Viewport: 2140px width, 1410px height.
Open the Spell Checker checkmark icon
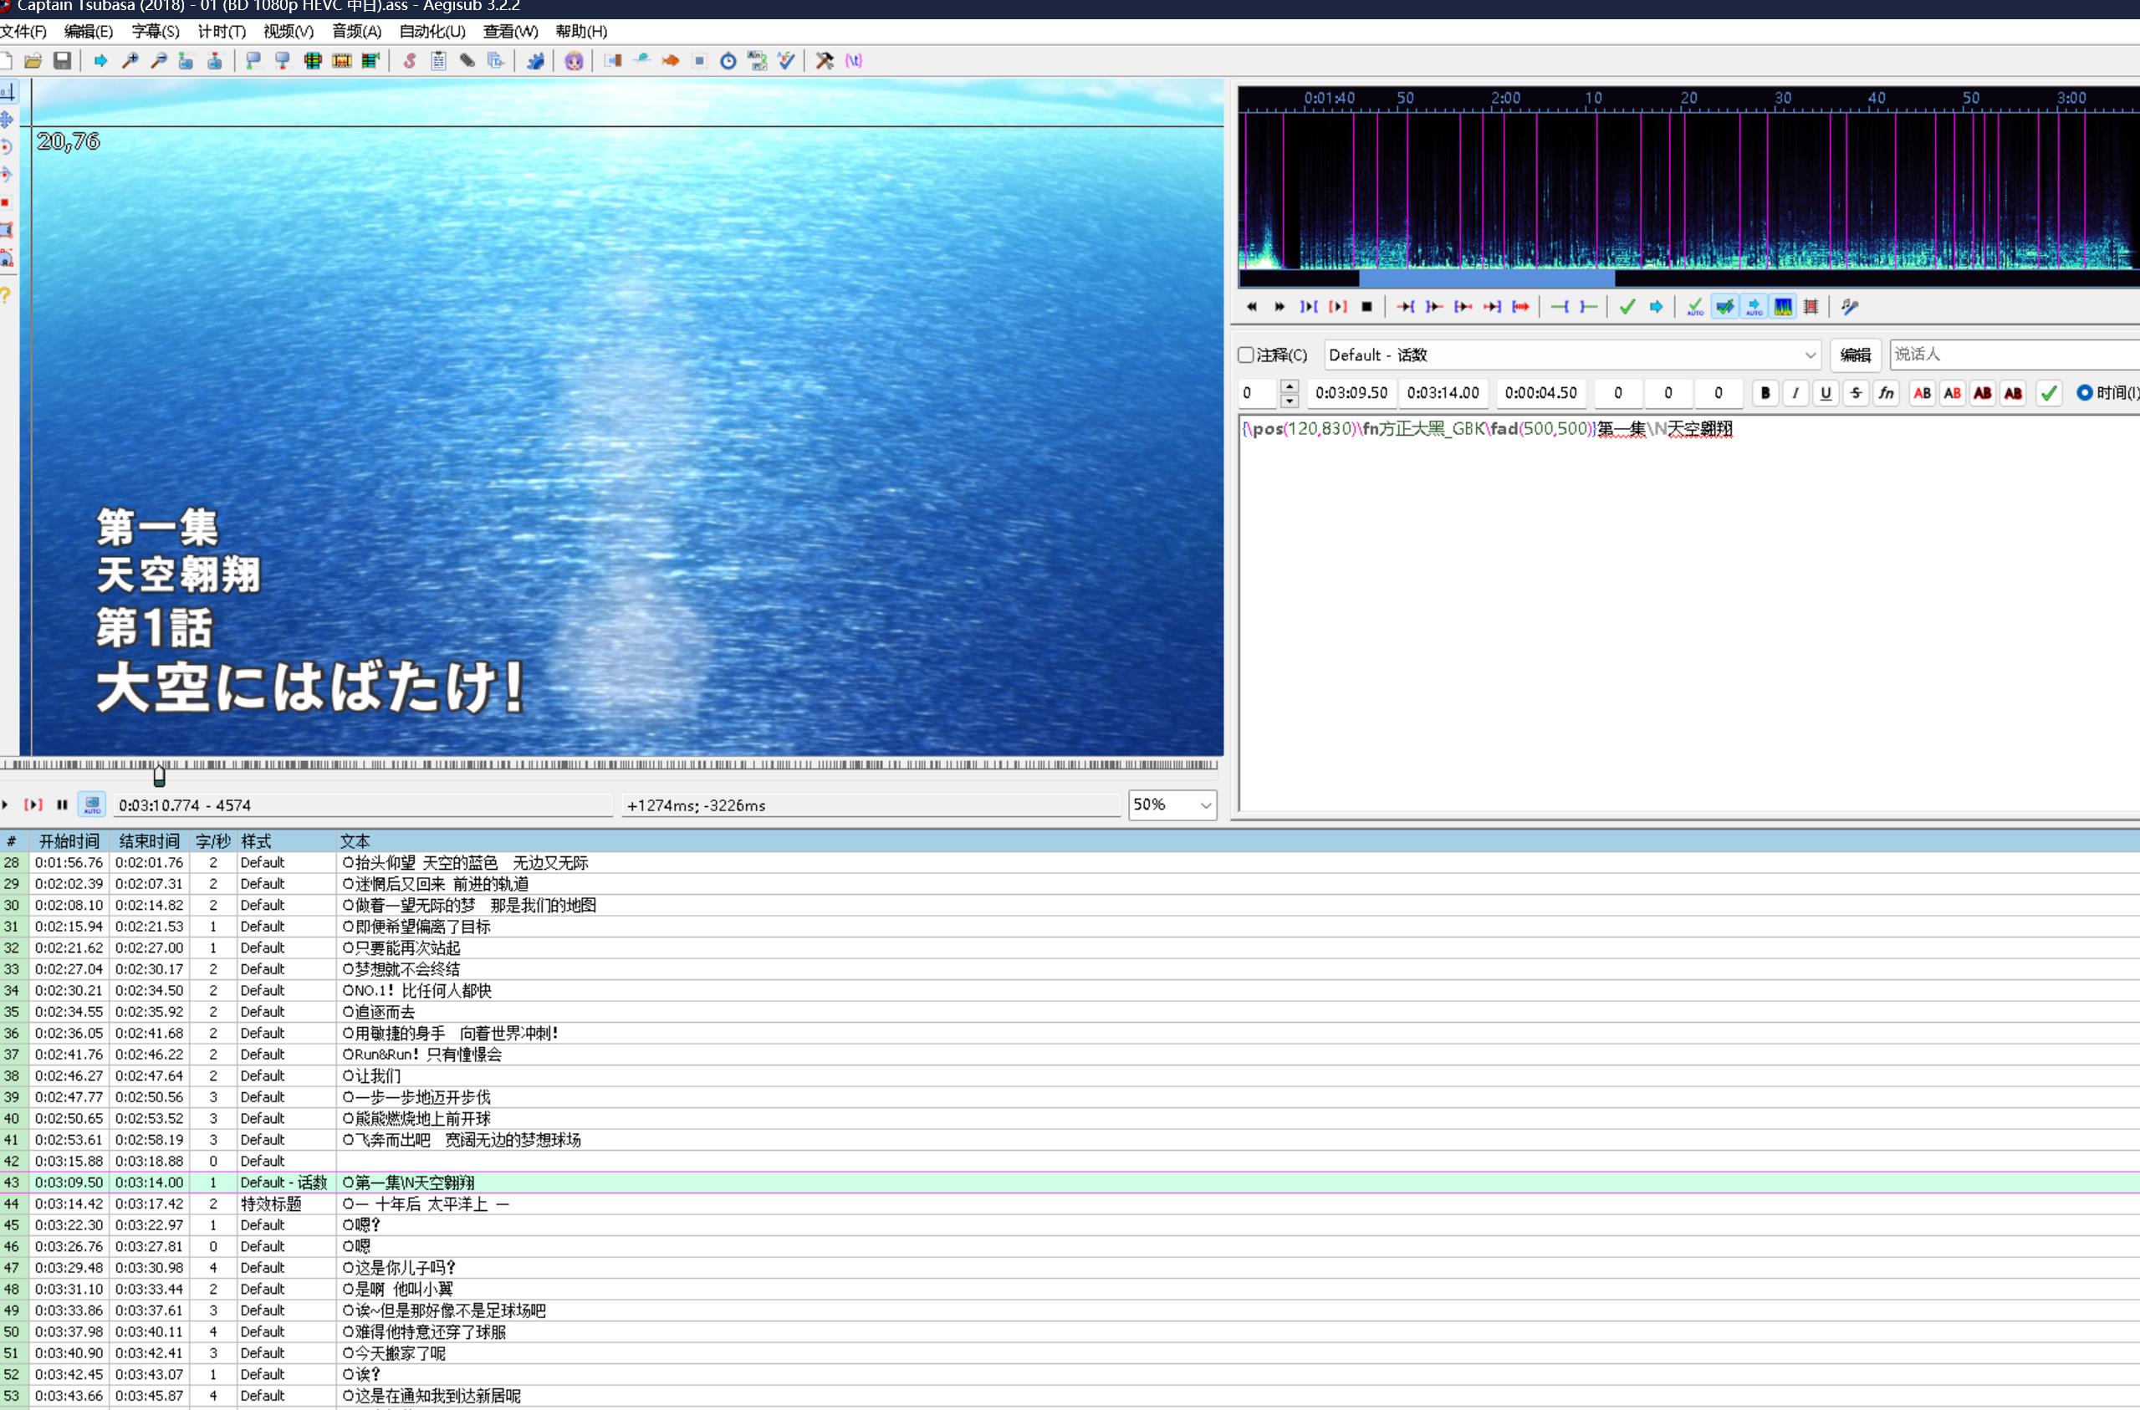786,61
